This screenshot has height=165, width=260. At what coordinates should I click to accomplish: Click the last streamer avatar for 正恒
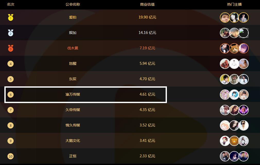click(244, 156)
